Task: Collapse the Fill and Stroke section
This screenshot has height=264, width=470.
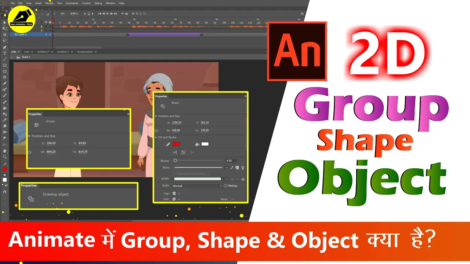Action: (156, 137)
